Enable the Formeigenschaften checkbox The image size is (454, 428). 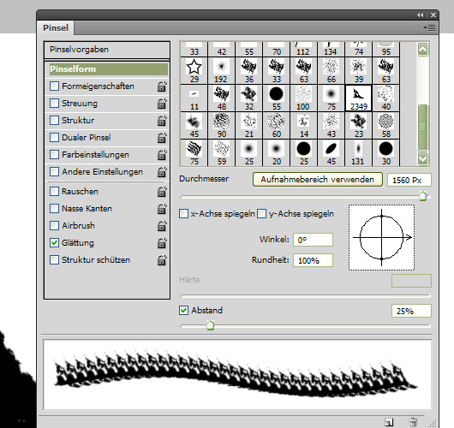[x=54, y=86]
